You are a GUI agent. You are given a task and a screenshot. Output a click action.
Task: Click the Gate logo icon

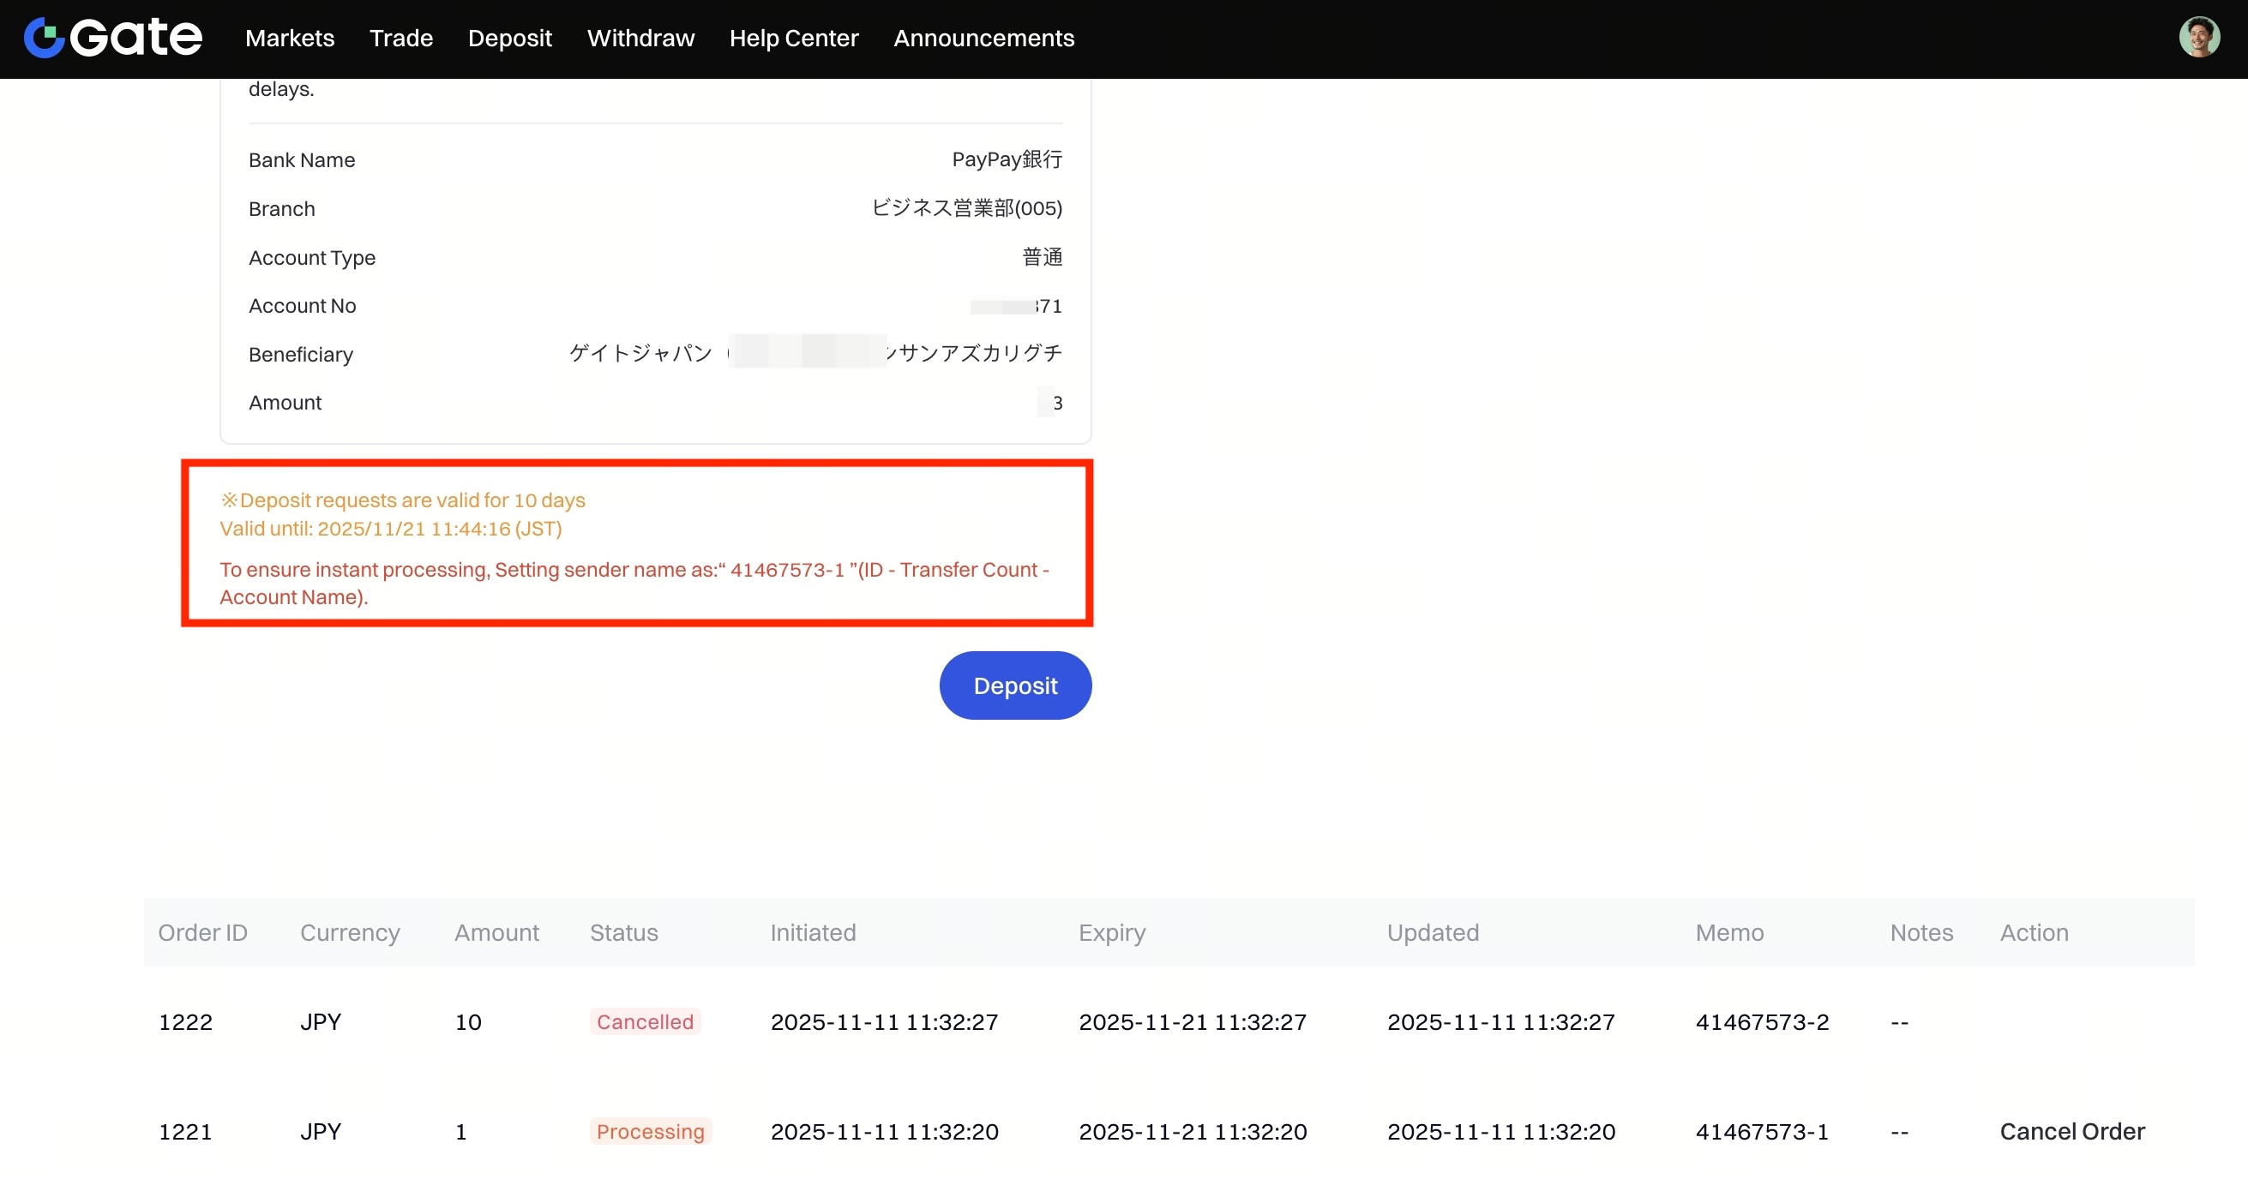(x=45, y=38)
